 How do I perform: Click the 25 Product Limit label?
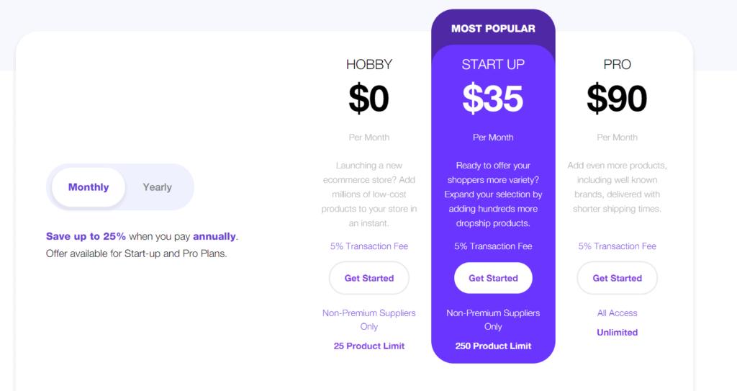pyautogui.click(x=369, y=346)
